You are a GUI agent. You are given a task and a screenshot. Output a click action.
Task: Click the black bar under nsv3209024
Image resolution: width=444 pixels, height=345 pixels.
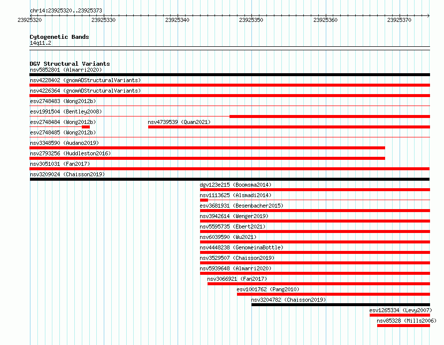pos(229,179)
